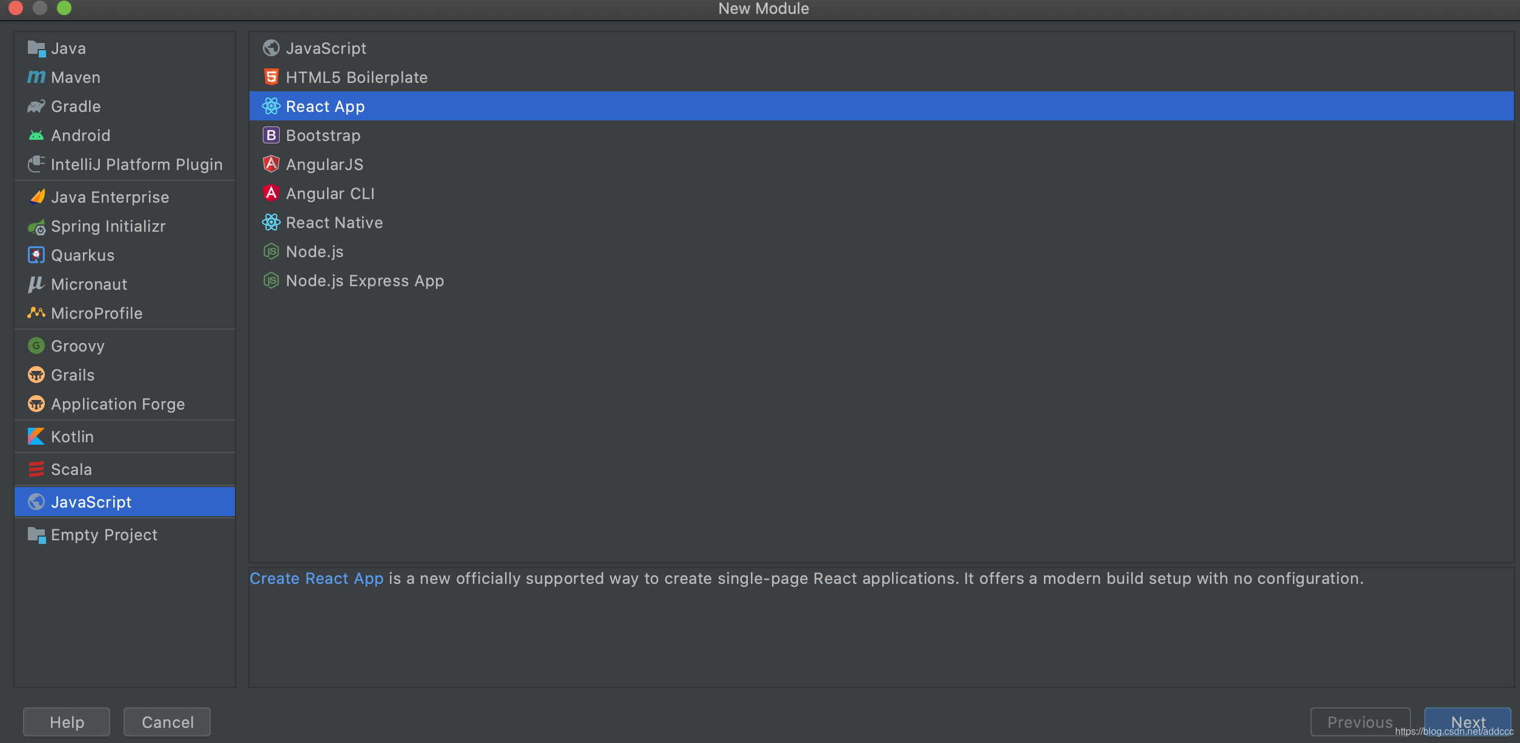Click the Application Forge icon
The height and width of the screenshot is (743, 1520).
click(x=36, y=404)
